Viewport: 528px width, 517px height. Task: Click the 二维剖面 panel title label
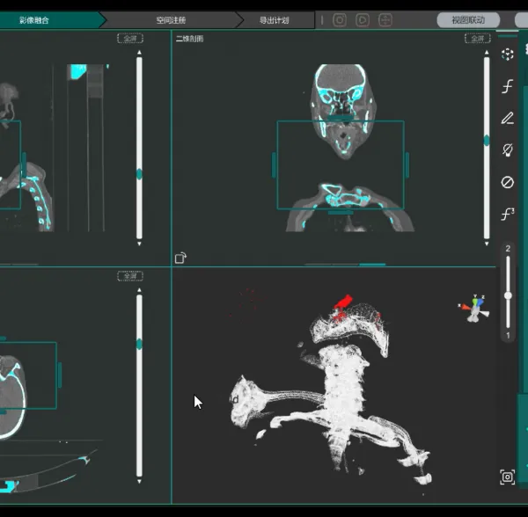(x=189, y=39)
